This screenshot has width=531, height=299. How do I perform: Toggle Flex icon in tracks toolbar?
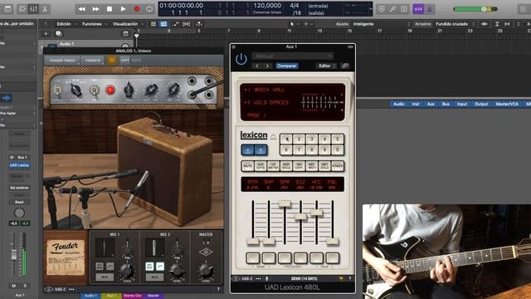186,24
